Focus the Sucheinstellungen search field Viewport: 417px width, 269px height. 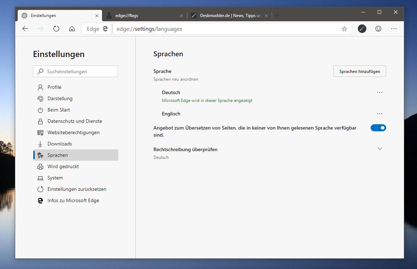click(x=75, y=71)
